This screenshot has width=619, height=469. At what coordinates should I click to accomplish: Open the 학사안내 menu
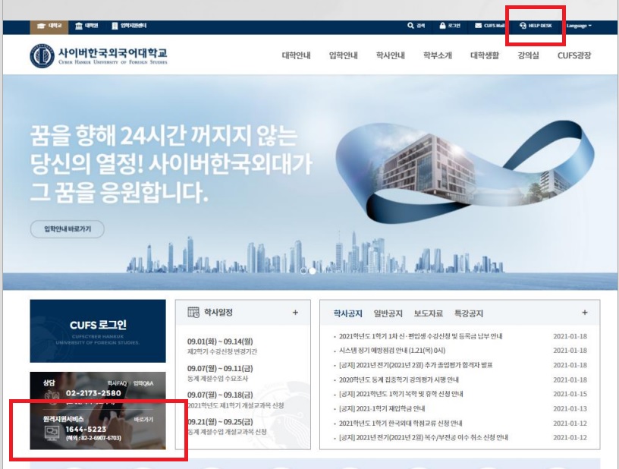pyautogui.click(x=391, y=55)
